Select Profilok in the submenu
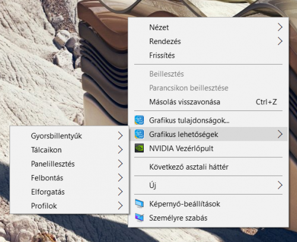 click(x=69, y=206)
